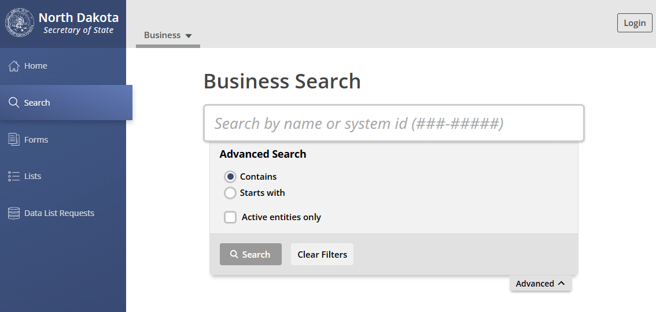Enable the Active entities only checkbox
This screenshot has height=312, width=656.
(x=230, y=217)
